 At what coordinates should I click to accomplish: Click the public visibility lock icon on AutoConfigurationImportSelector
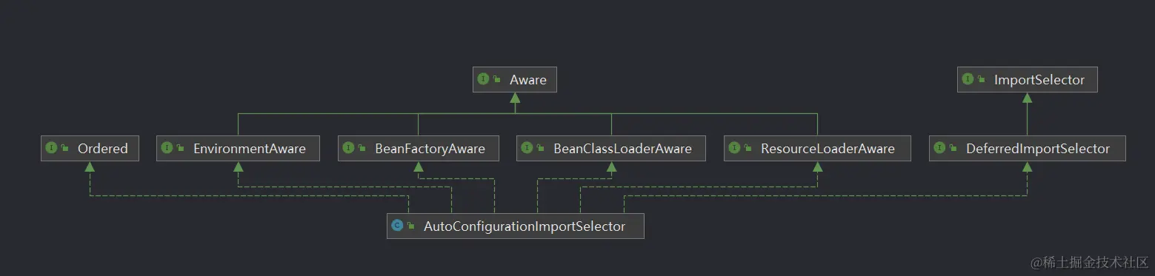410,226
